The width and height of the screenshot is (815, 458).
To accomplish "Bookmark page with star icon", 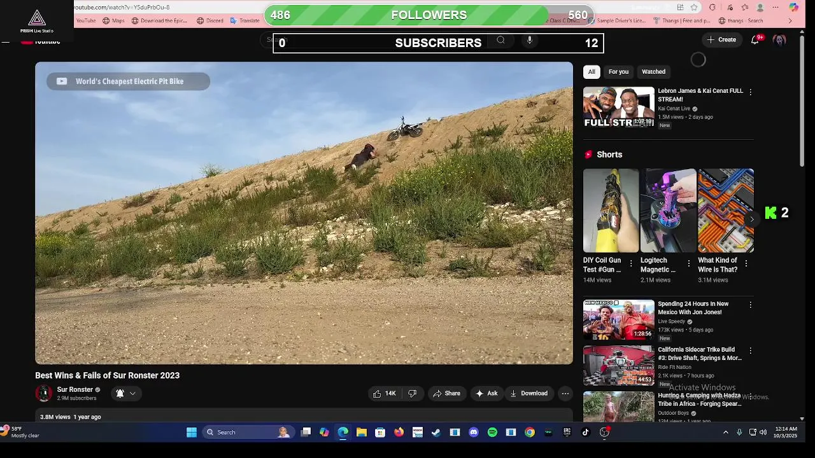I will click(x=694, y=8).
